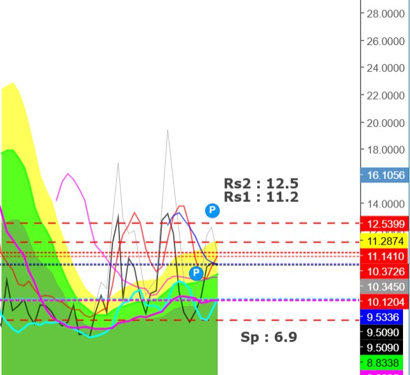Select the green 8.8338 price label
This screenshot has width=410, height=375.
pos(385,363)
